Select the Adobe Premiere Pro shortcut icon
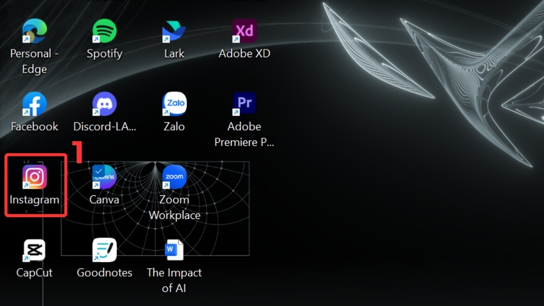 (x=244, y=104)
